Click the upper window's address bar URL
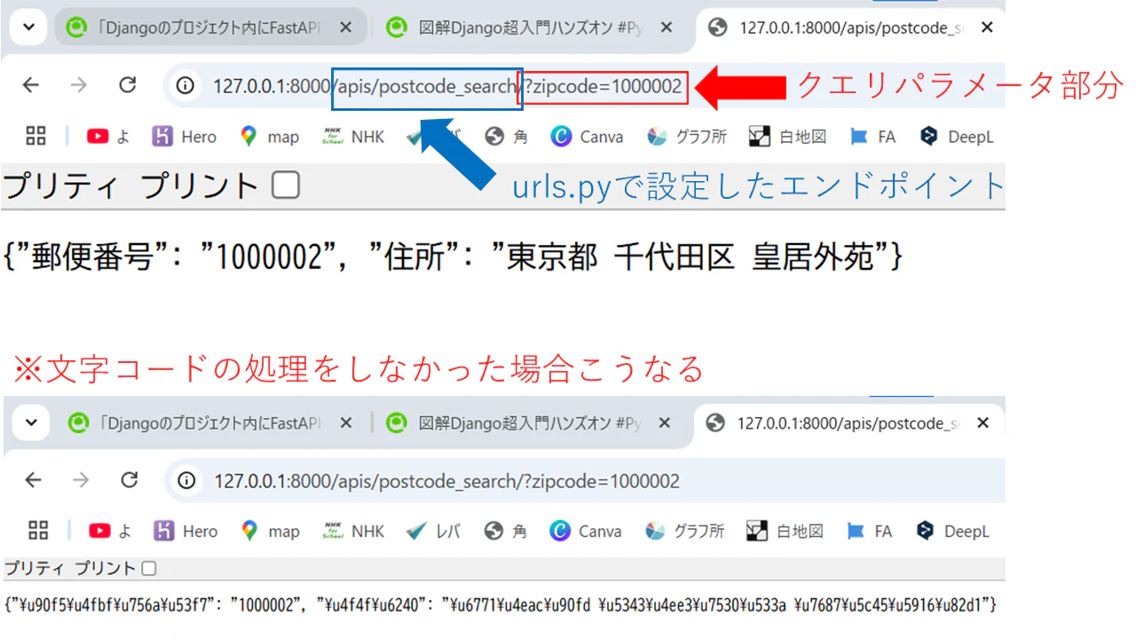 click(447, 86)
